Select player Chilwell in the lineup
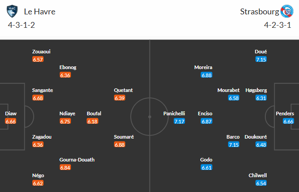Screen dimensions: 299x192 [x=258, y=175]
